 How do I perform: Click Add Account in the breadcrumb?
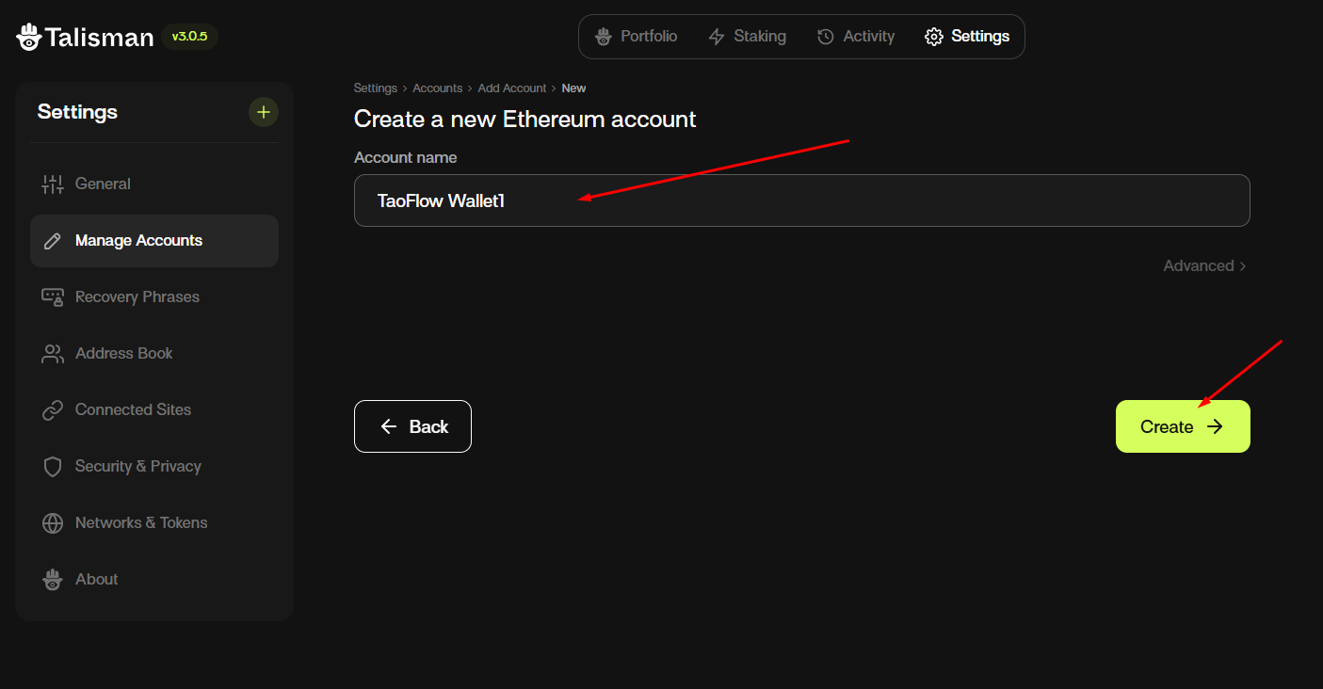click(x=511, y=88)
